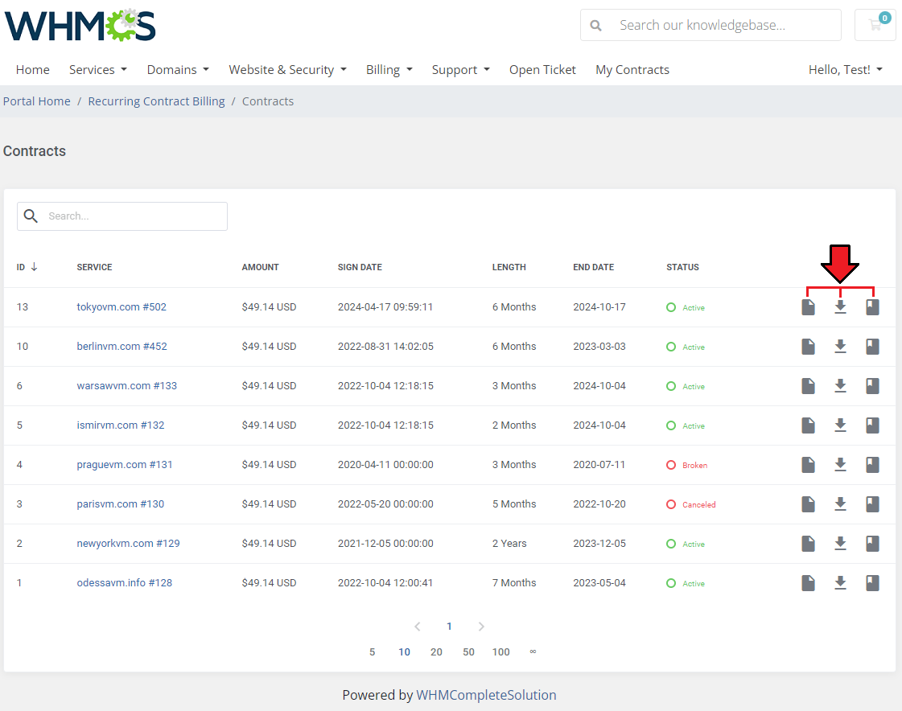The image size is (902, 711).
Task: Download the warsawvm.com #133 contract
Action: click(x=841, y=386)
